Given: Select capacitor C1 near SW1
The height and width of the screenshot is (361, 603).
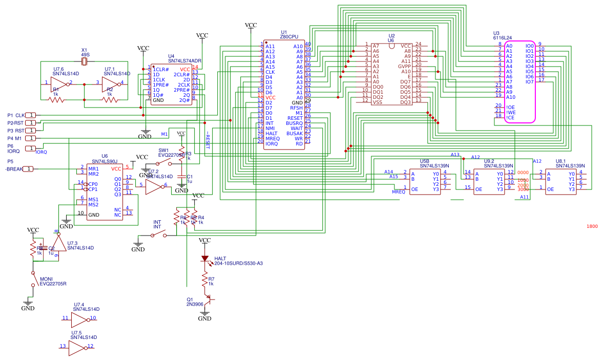Looking at the screenshot, I should pos(180,177).
